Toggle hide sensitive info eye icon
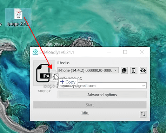The width and height of the screenshot is (166, 133). (143, 70)
